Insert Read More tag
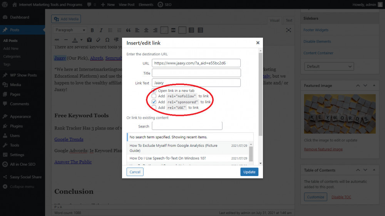This screenshot has height=216, width=385. pyautogui.click(x=173, y=30)
